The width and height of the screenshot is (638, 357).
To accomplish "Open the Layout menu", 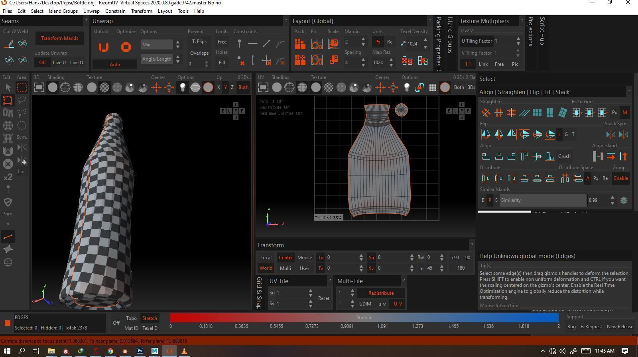I will [x=165, y=11].
